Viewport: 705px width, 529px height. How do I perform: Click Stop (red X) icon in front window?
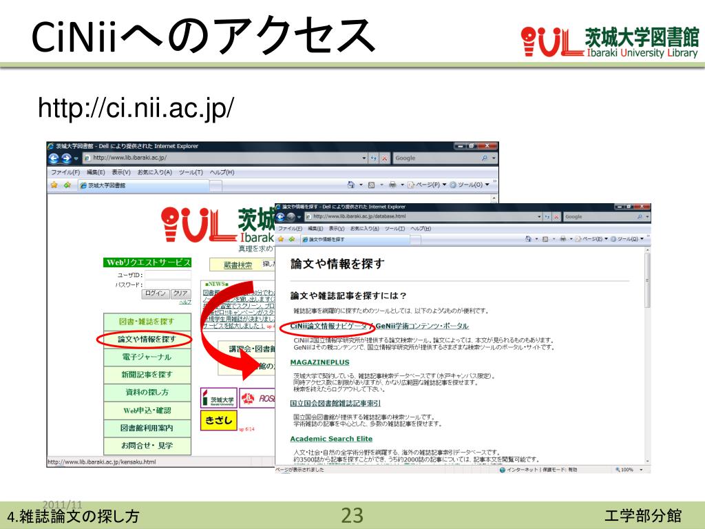point(556,217)
